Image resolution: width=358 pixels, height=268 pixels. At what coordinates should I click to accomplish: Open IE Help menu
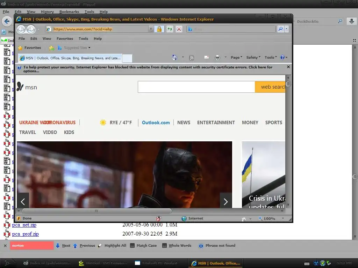(x=98, y=38)
